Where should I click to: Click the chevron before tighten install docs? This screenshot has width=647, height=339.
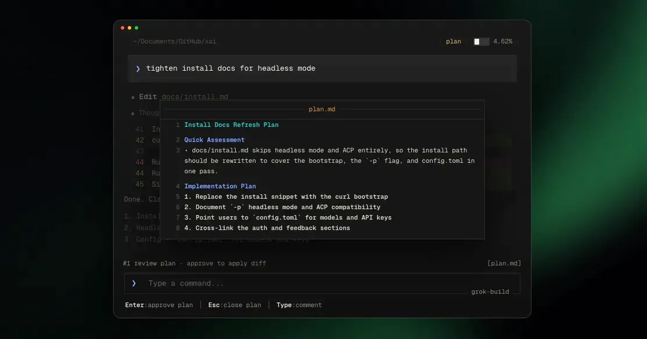coord(138,69)
